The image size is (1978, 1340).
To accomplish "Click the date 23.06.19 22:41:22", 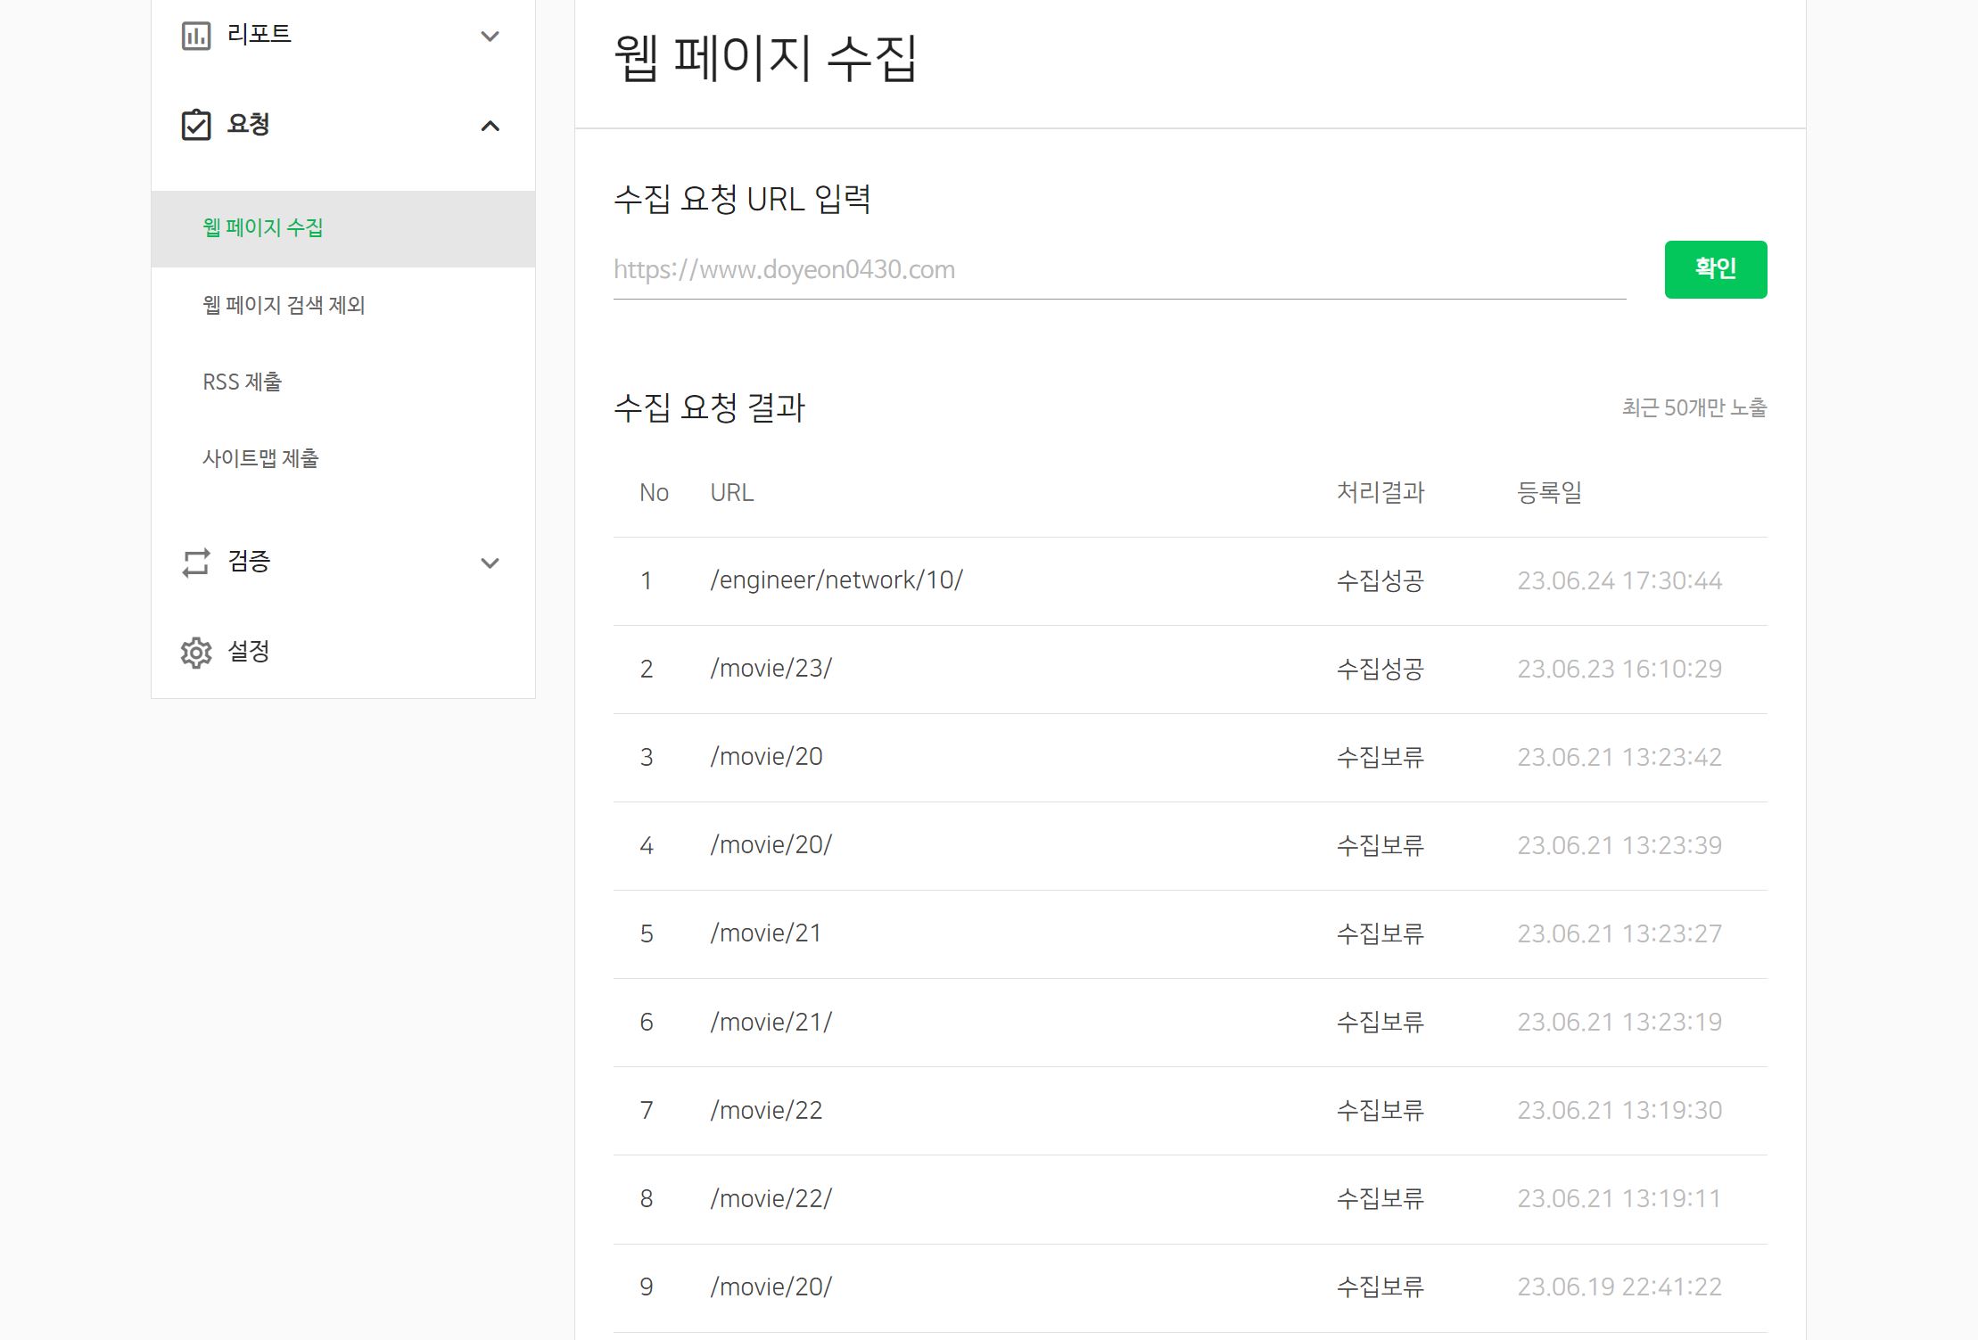I will click(1619, 1287).
